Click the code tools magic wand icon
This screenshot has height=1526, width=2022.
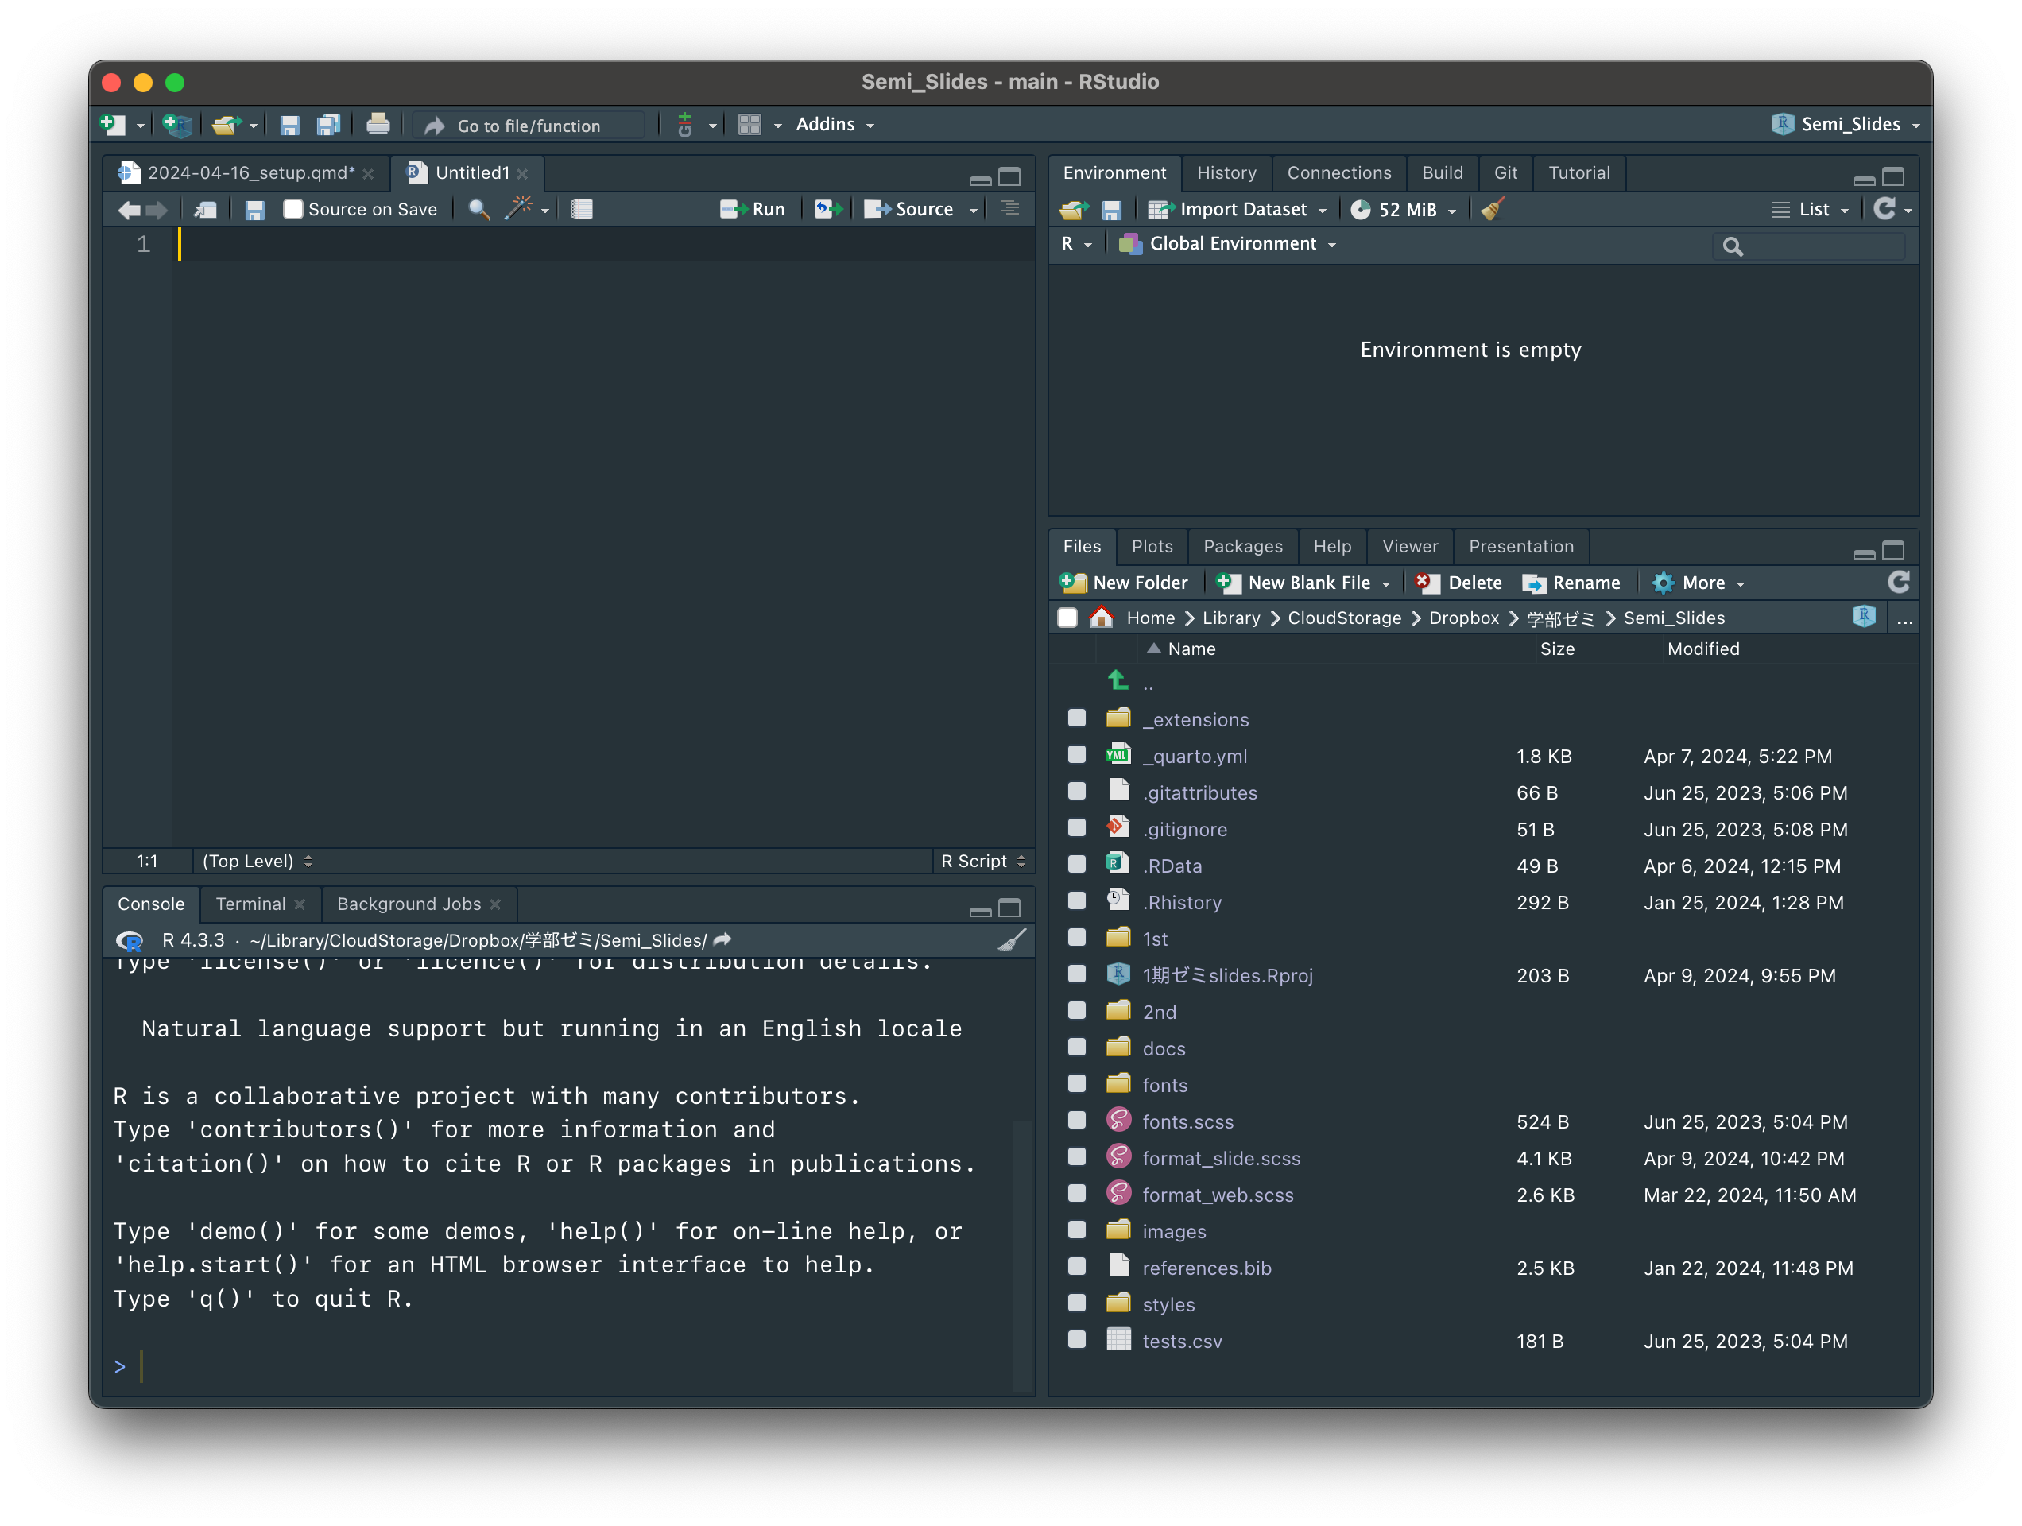(518, 208)
